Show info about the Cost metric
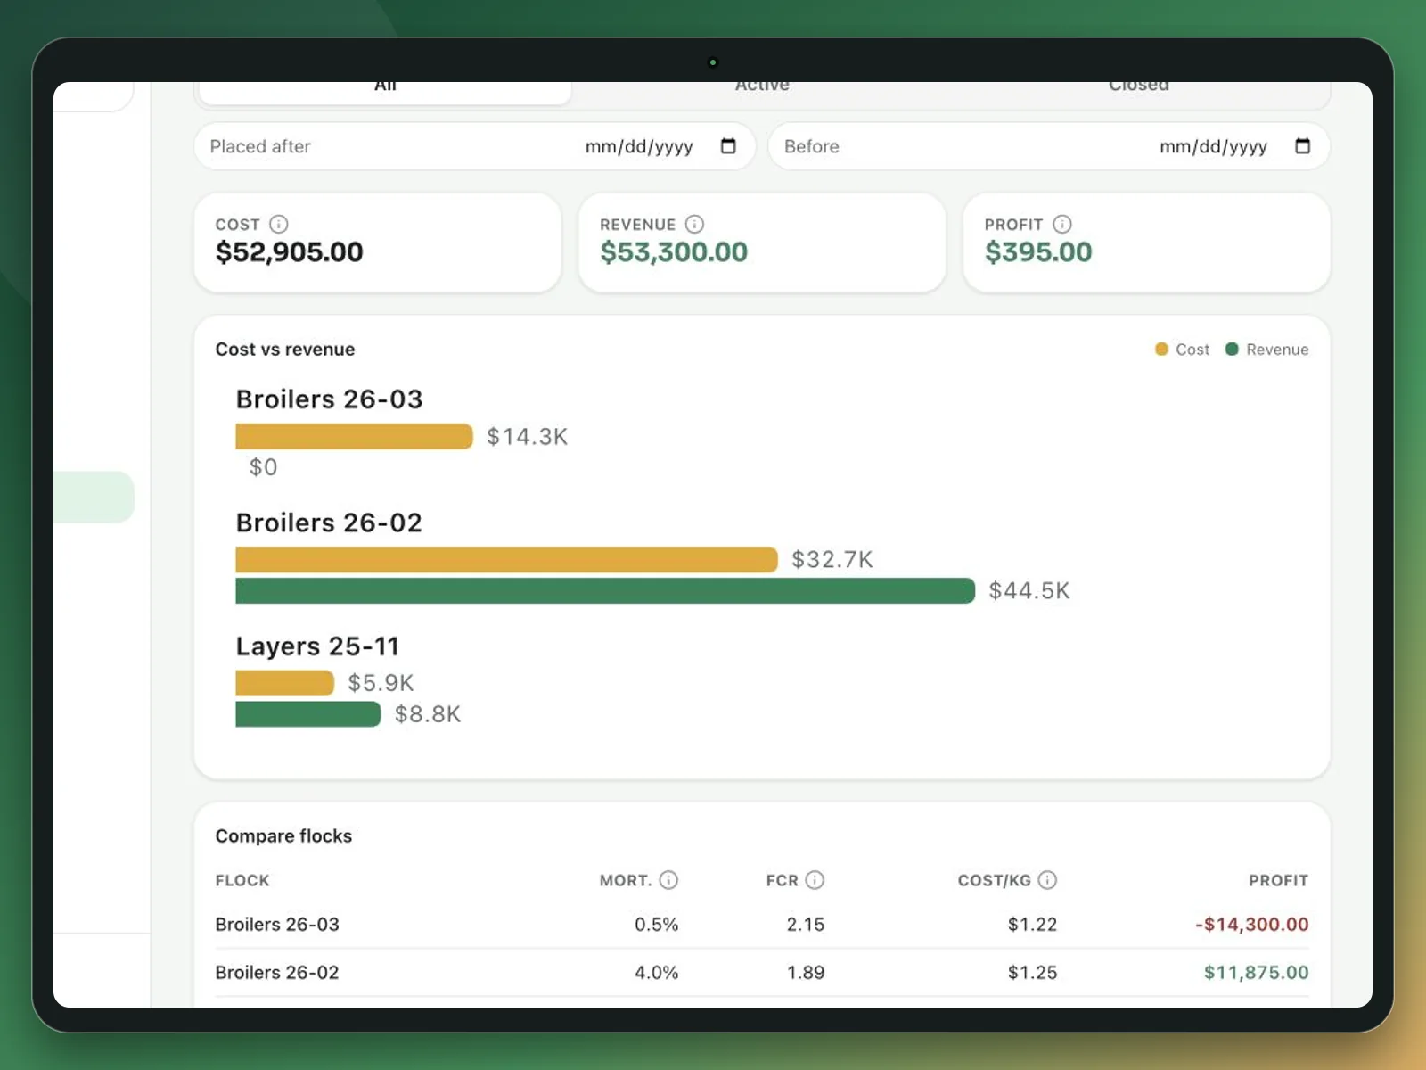 pos(279,224)
